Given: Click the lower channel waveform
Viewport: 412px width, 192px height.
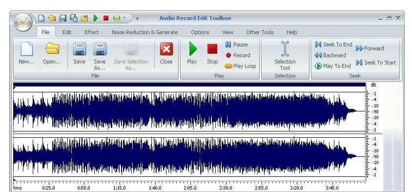Looking at the screenshot, I should [x=189, y=157].
